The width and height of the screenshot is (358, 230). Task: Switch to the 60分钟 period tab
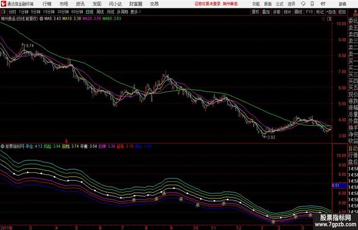[x=77, y=12]
